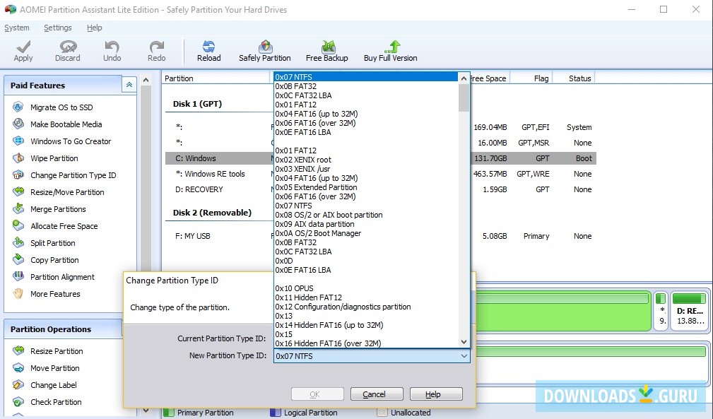Select 0x03 XENIX /usr type
Image resolution: width=713 pixels, height=419 pixels.
pyautogui.click(x=366, y=169)
